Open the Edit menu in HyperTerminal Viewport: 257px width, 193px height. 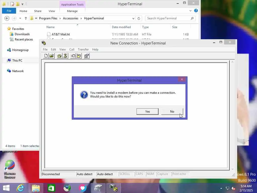(x=53, y=50)
